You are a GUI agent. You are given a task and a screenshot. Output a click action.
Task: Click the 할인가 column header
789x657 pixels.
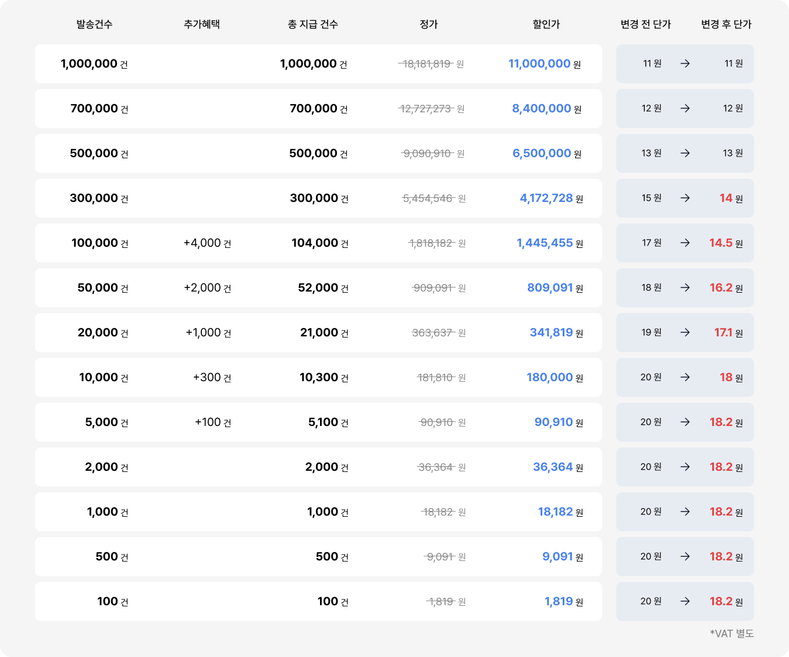(546, 24)
